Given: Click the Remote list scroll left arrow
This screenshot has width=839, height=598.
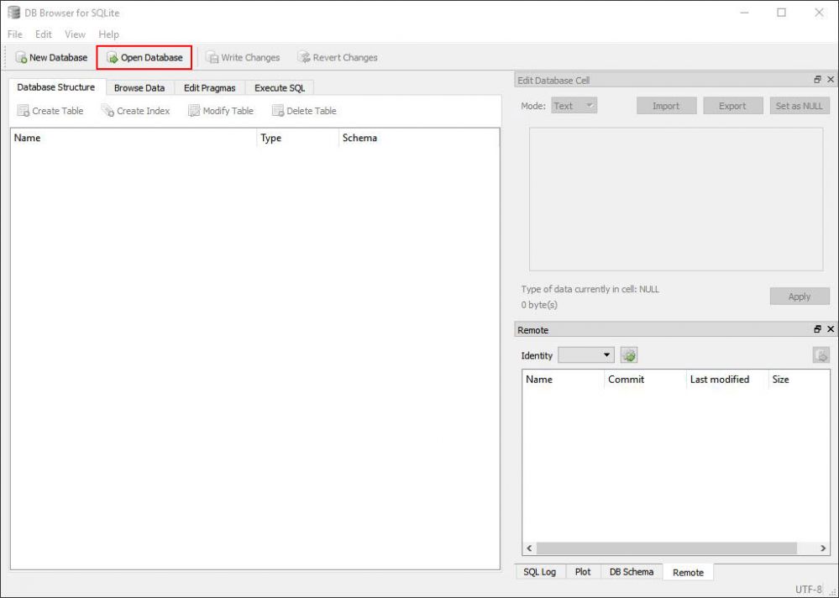Looking at the screenshot, I should point(529,548).
